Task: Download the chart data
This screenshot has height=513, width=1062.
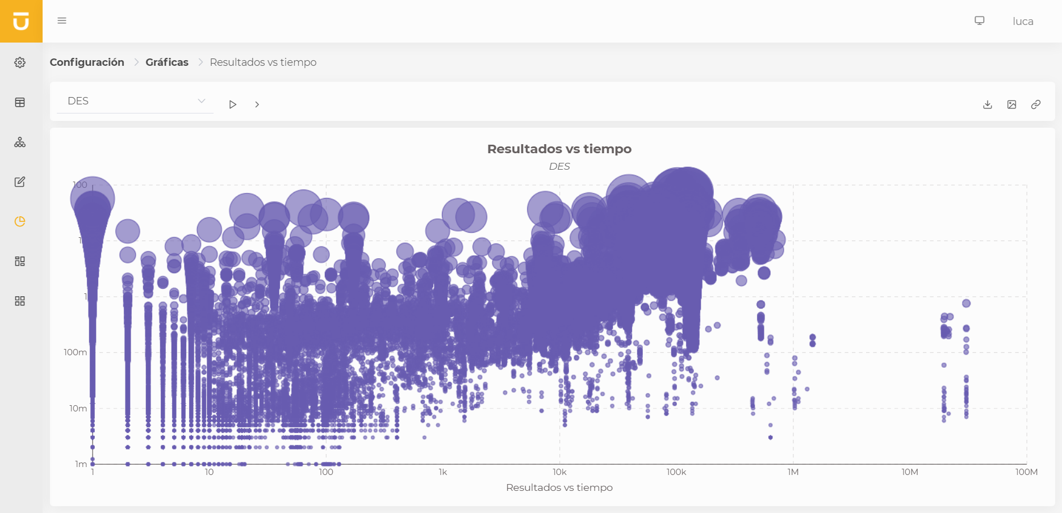Action: click(988, 104)
